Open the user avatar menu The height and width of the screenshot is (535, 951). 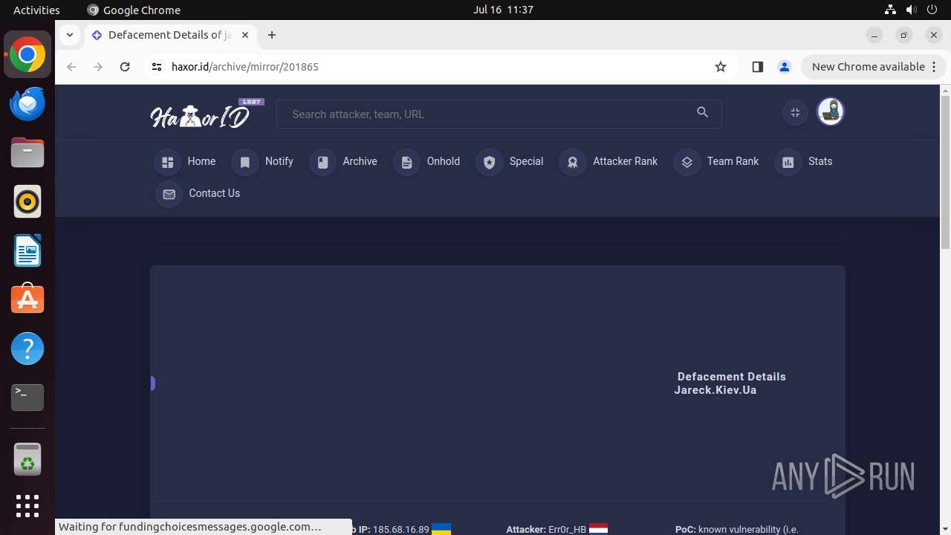pos(831,112)
